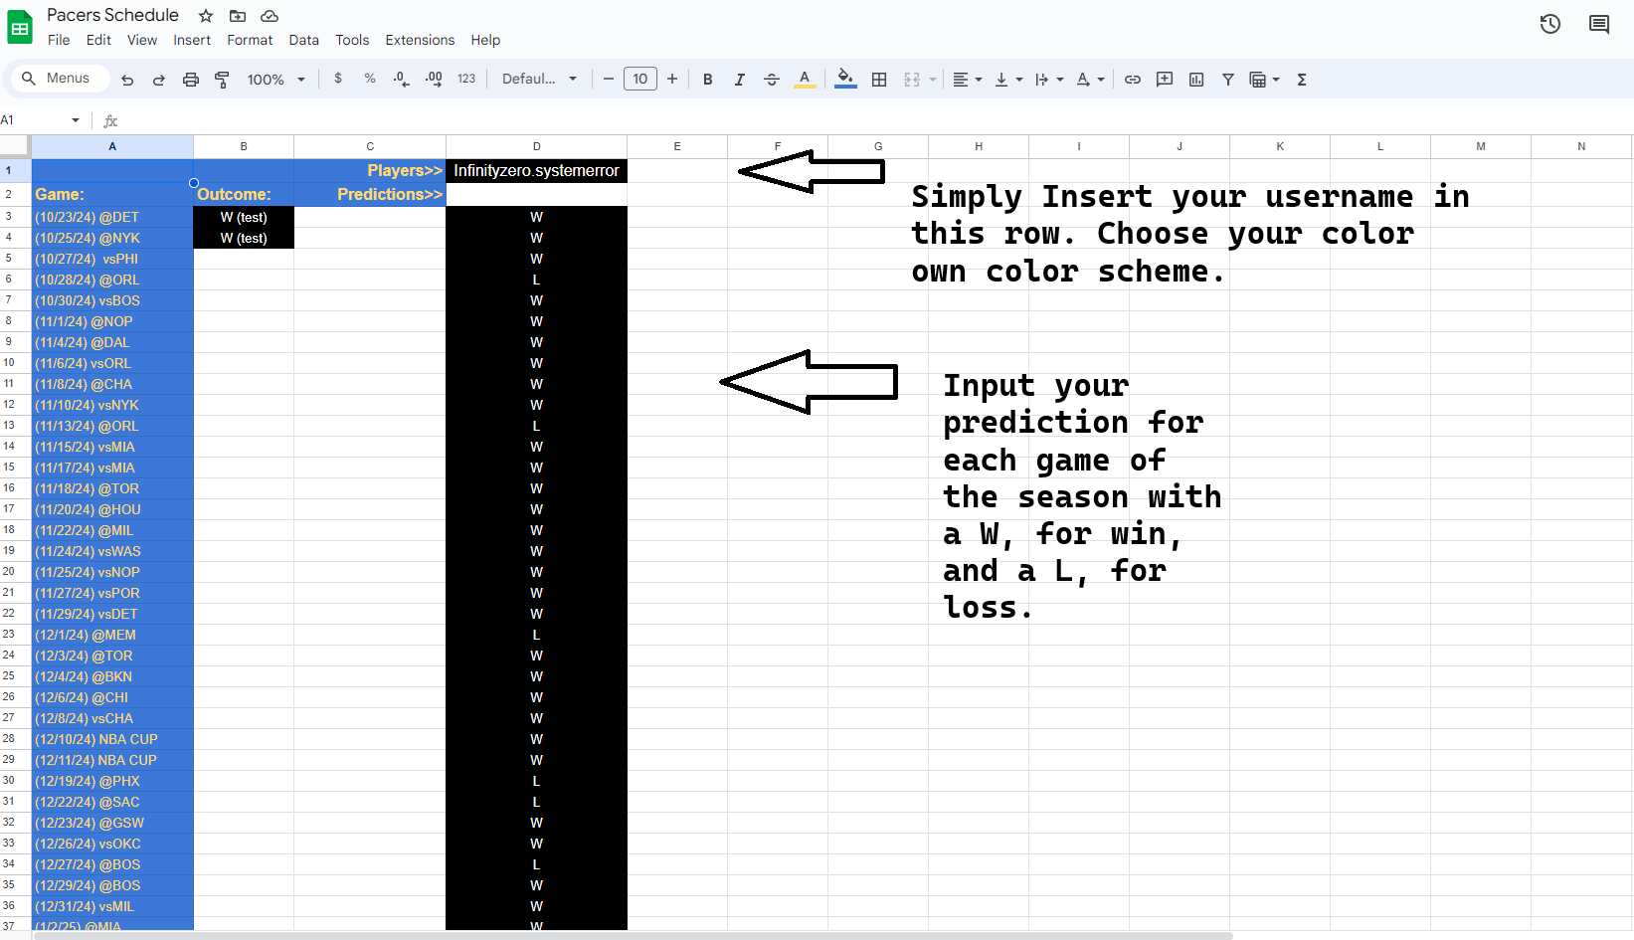Expand the Default font dropdown
Screen dimensions: 1634x940
539,80
